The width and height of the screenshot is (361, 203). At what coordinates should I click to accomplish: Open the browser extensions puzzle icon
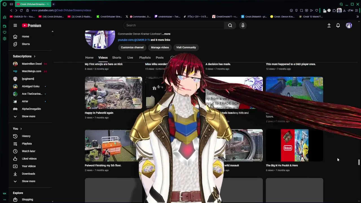point(334,10)
